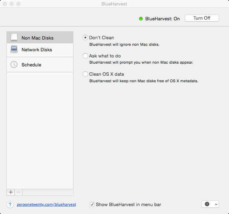Click the green BlueHarvest status indicator
229x214 pixels.
pos(141,19)
